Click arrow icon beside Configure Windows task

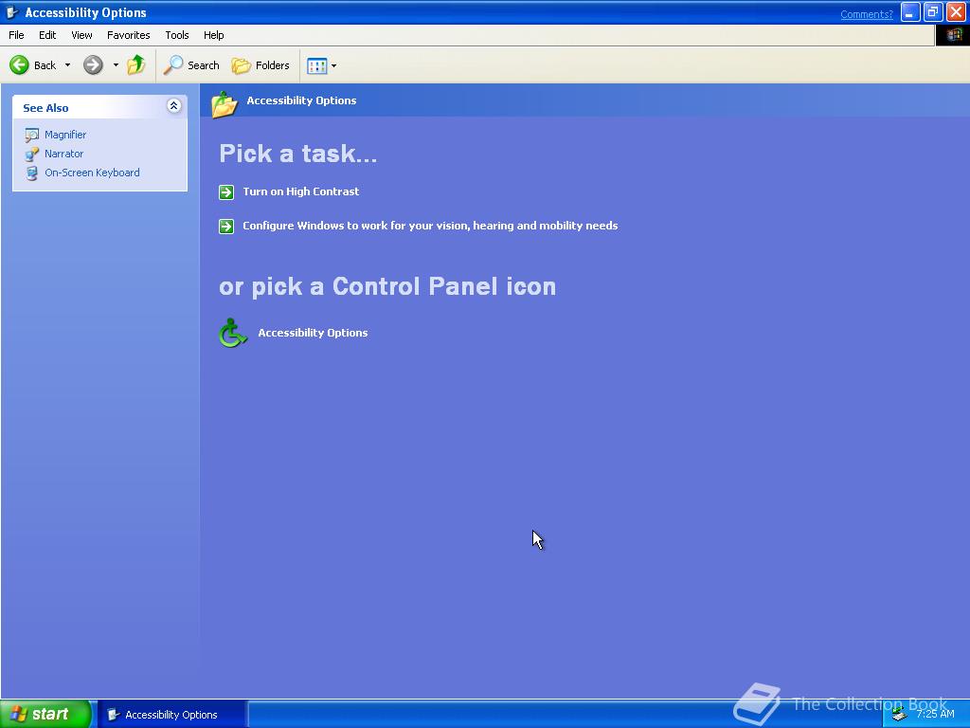pos(226,227)
